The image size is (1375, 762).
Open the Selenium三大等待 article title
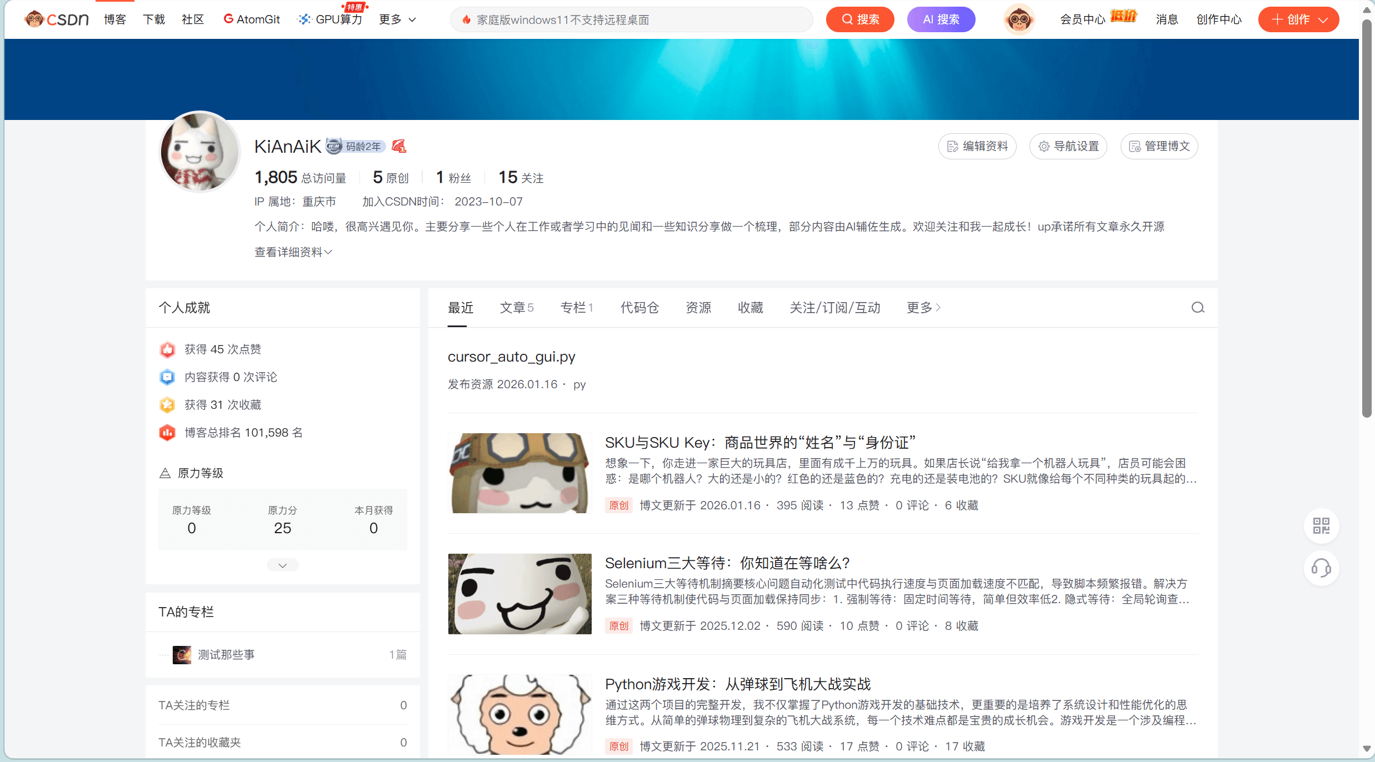click(727, 563)
